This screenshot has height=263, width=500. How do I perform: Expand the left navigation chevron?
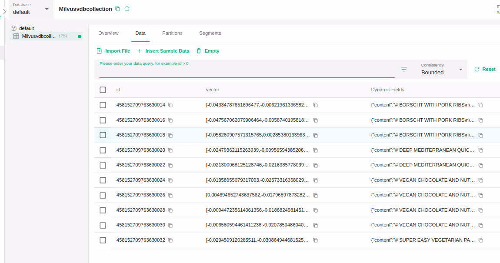coord(4,11)
